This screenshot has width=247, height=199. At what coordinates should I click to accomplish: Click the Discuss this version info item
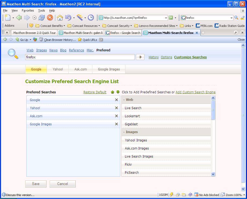(18, 195)
